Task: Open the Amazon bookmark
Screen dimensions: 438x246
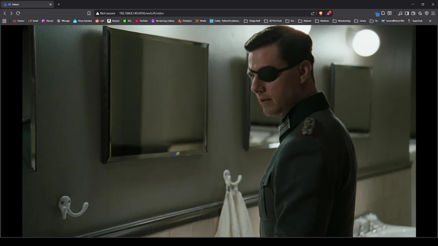Action: 113,21
